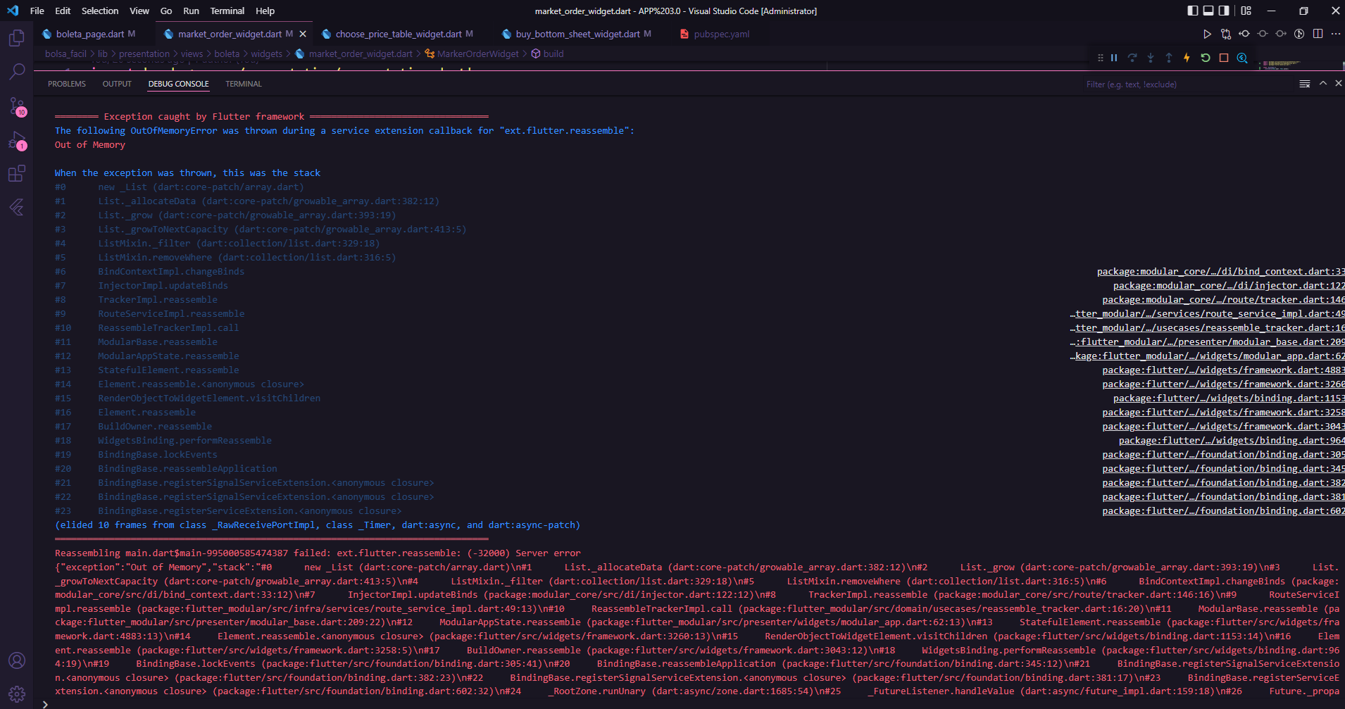1345x709 pixels.
Task: Type in the debug console filter field
Action: pyautogui.click(x=1162, y=84)
